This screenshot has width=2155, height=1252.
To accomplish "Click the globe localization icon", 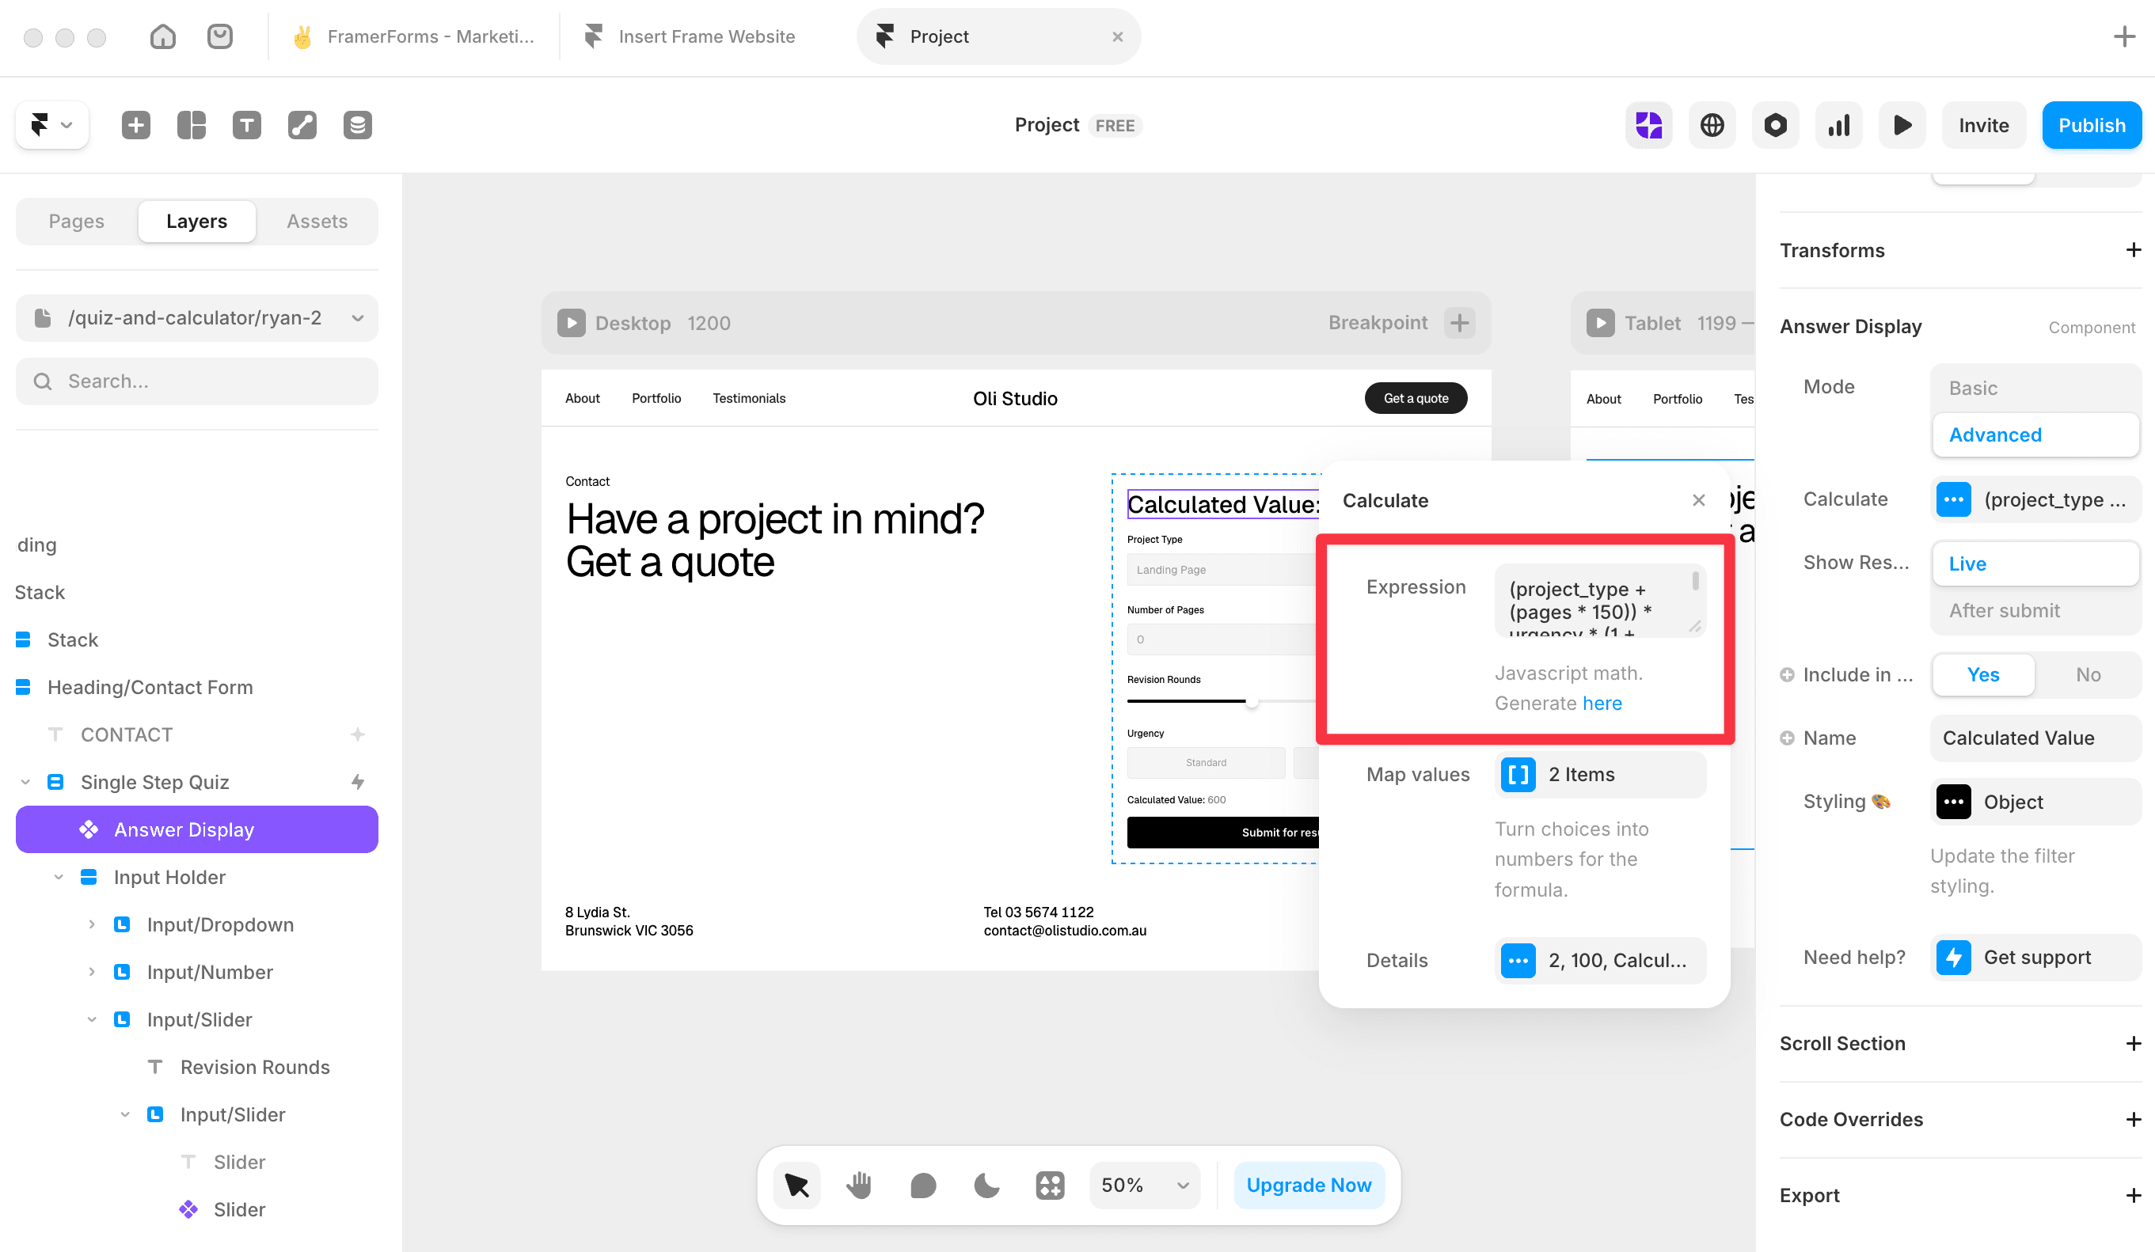I will pos(1711,125).
